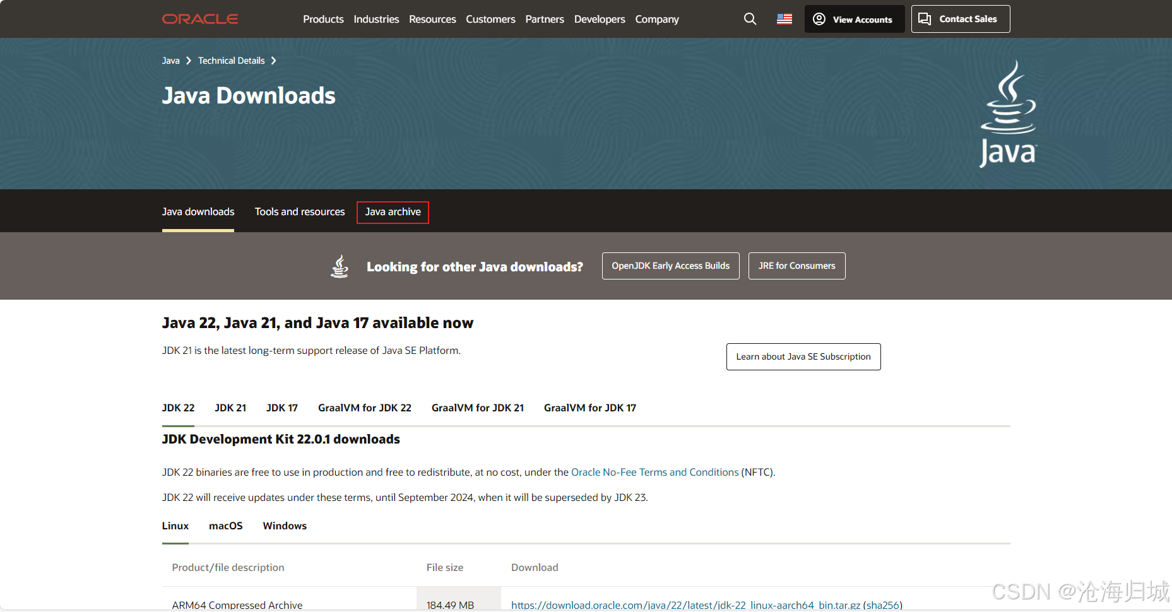Click the Product/file description column header
The height and width of the screenshot is (612, 1172).
[228, 568]
